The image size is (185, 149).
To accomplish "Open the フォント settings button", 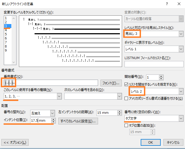I will point(111,83).
